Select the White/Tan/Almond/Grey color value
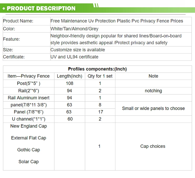 pos(74,29)
